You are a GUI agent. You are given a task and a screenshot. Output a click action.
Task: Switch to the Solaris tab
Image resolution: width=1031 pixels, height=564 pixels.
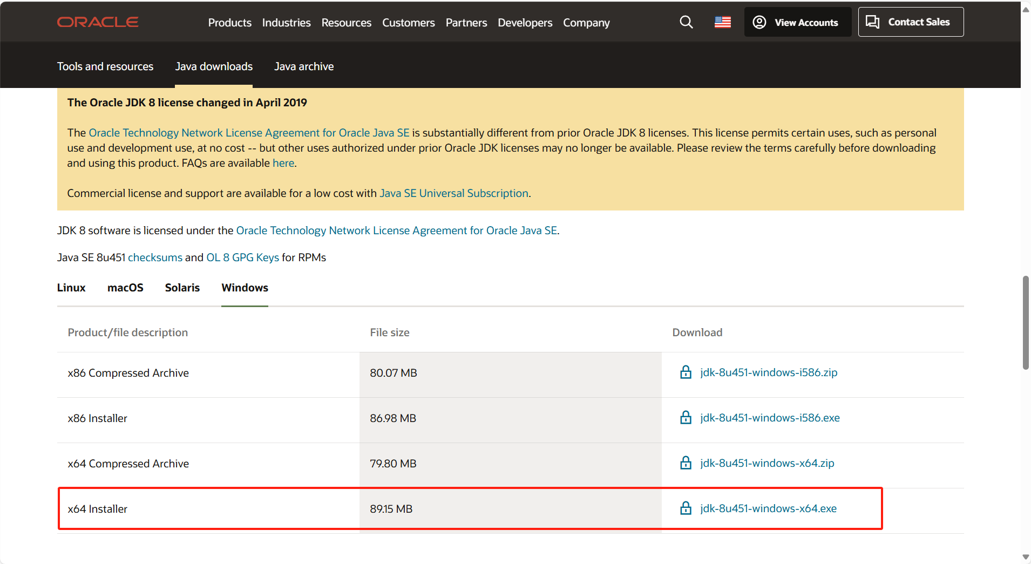pyautogui.click(x=182, y=288)
